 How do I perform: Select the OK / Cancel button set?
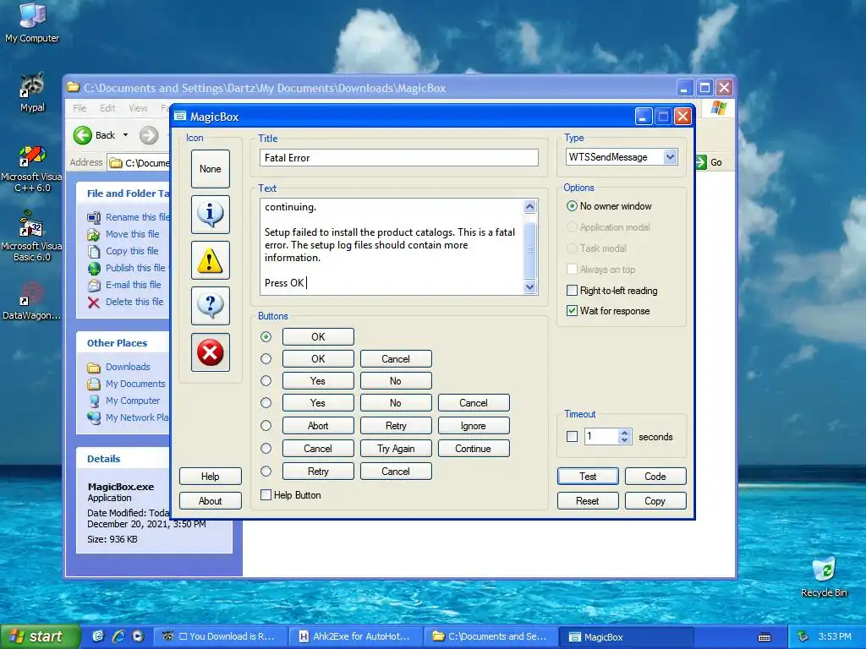pos(266,358)
